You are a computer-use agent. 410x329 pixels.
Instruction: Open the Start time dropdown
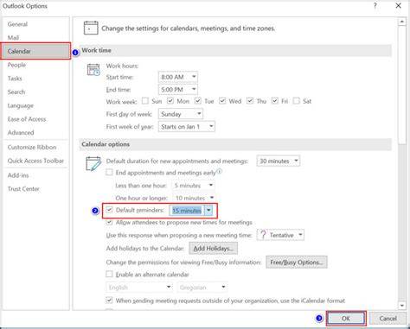click(194, 77)
